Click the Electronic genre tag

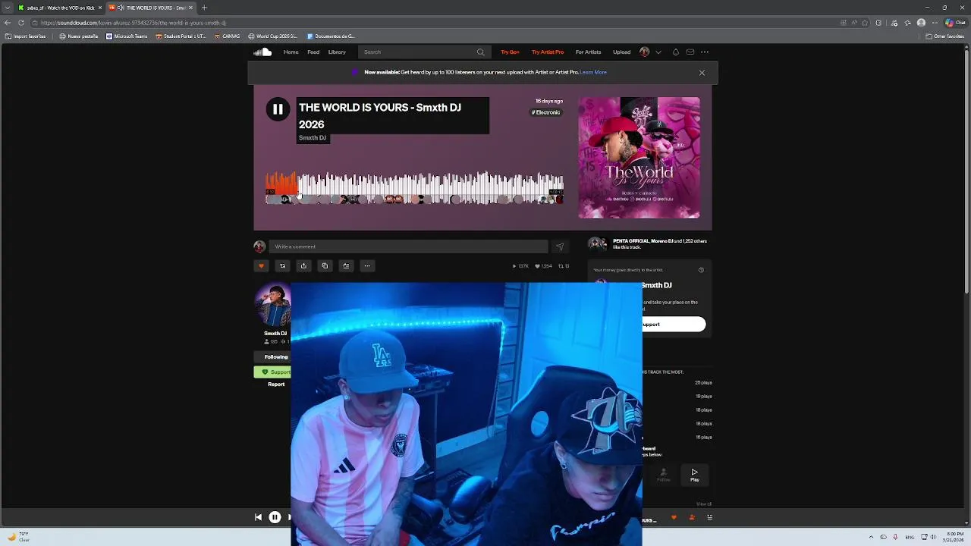546,112
